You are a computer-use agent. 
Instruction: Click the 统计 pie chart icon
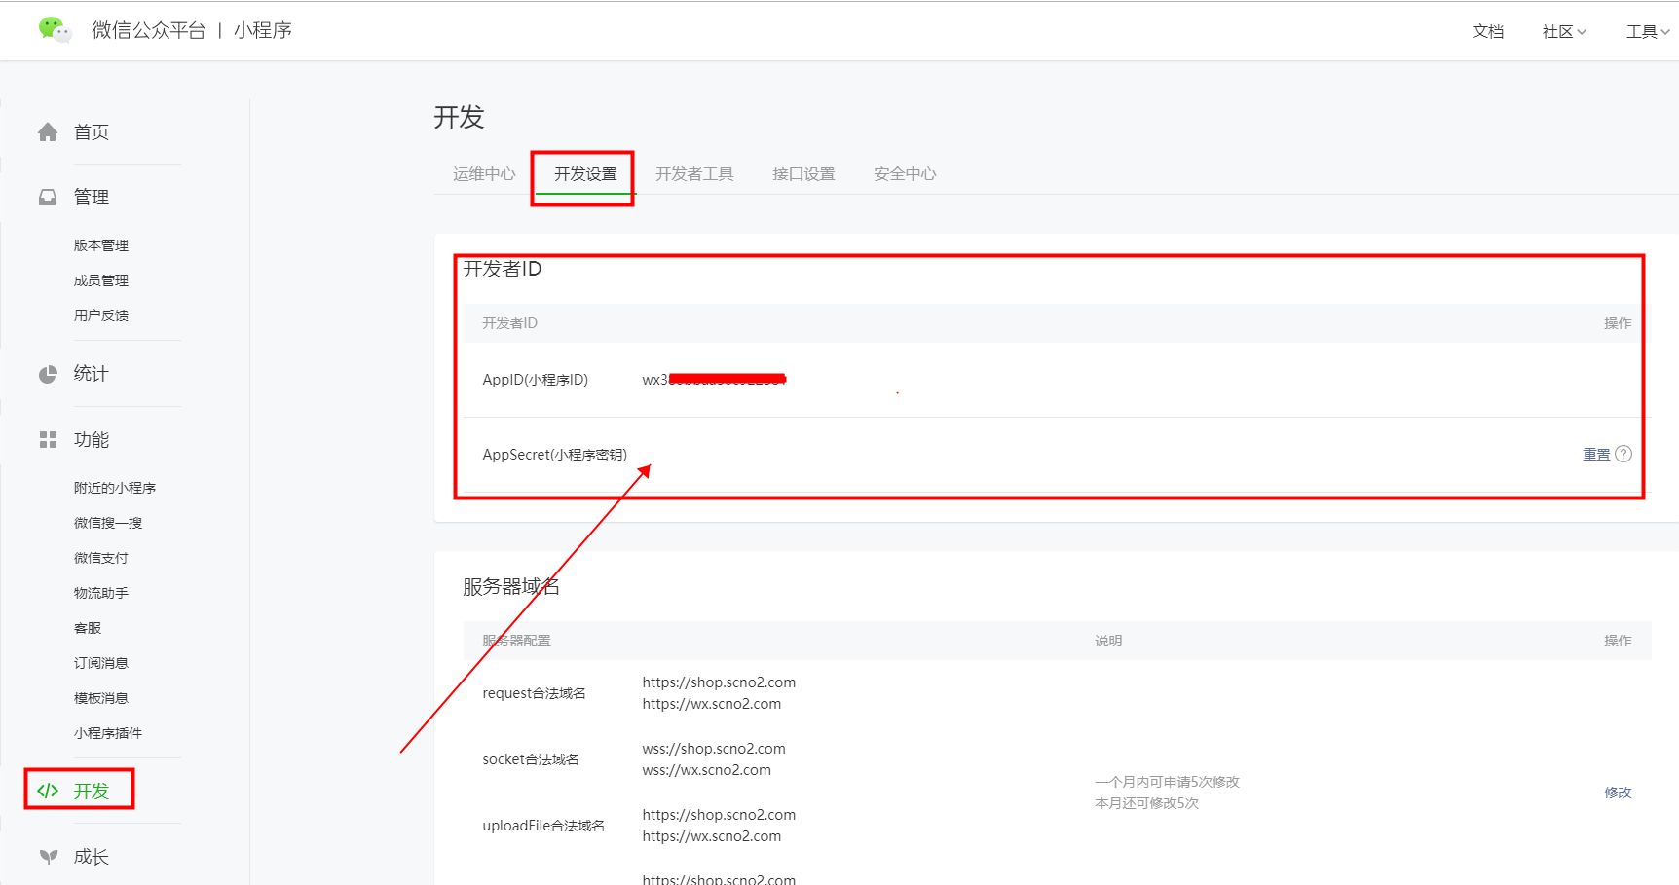coord(48,374)
